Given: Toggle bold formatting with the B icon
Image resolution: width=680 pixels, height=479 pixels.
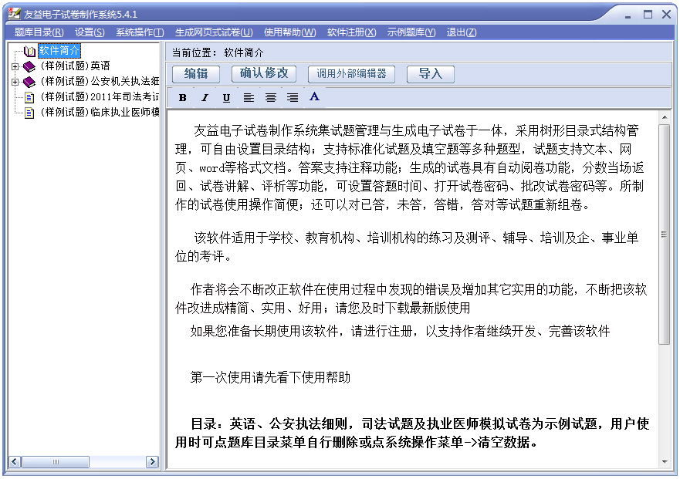Looking at the screenshot, I should click(183, 97).
